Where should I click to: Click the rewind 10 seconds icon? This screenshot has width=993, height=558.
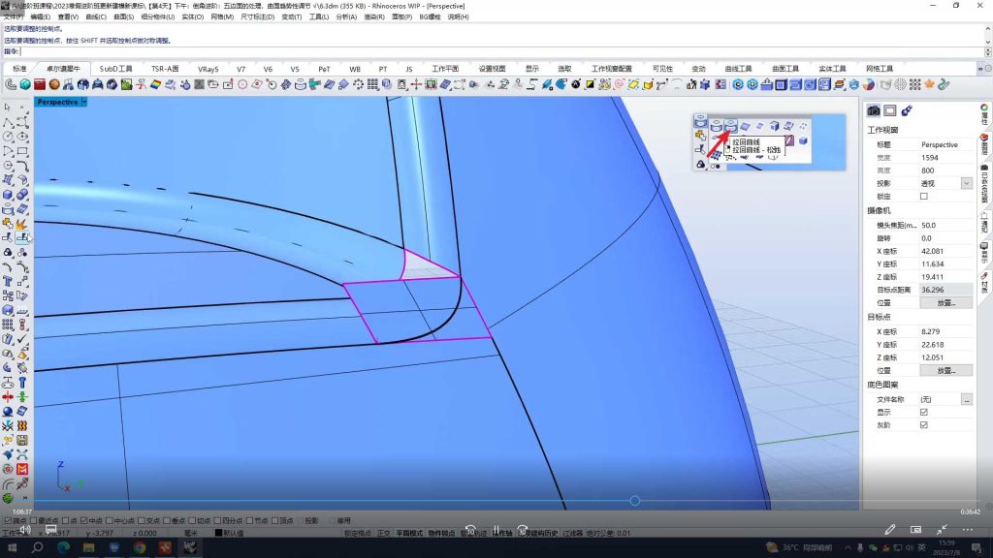469,531
